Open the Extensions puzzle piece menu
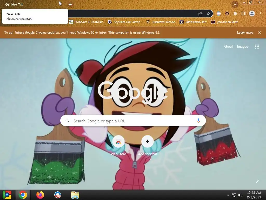Image resolution: width=266 pixels, height=200 pixels. tap(235, 14)
